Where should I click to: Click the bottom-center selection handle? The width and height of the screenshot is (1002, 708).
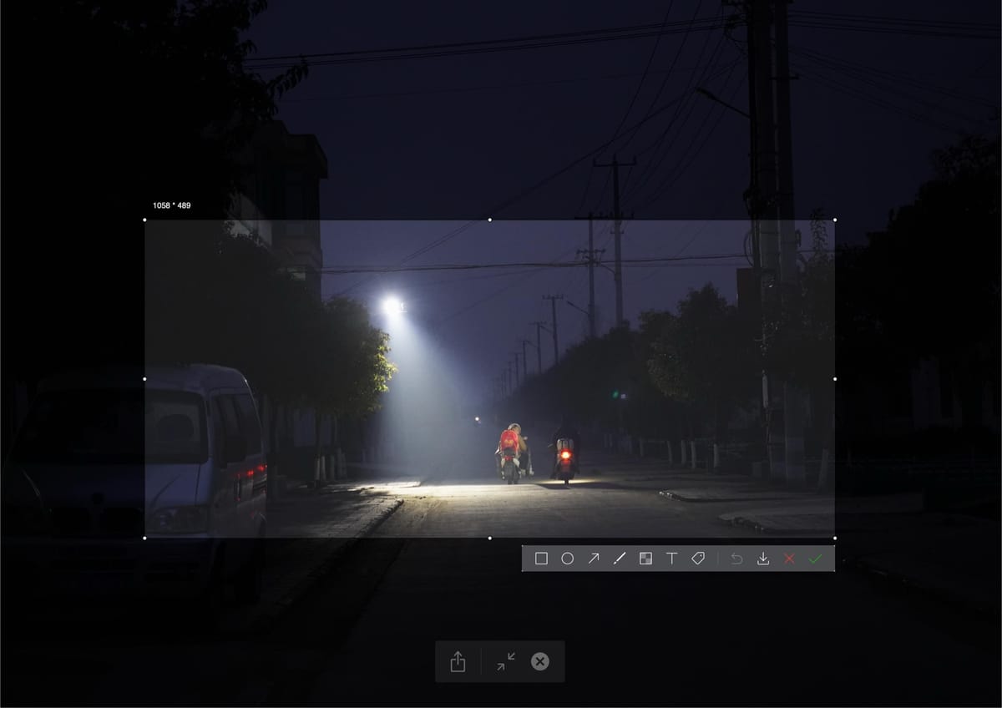pos(489,538)
